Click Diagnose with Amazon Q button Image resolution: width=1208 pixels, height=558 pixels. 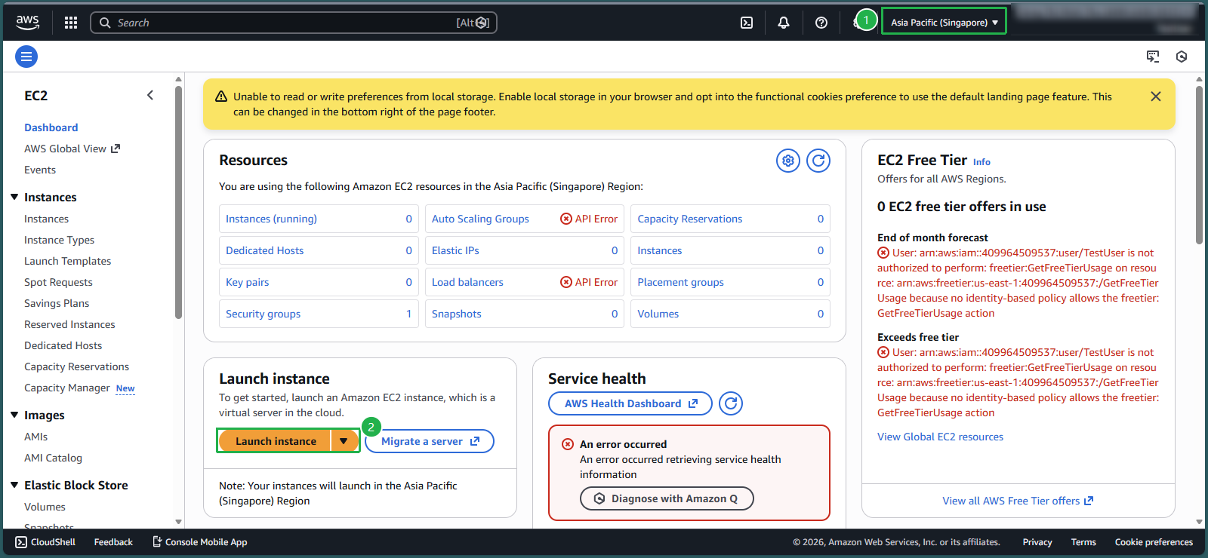[x=667, y=498]
